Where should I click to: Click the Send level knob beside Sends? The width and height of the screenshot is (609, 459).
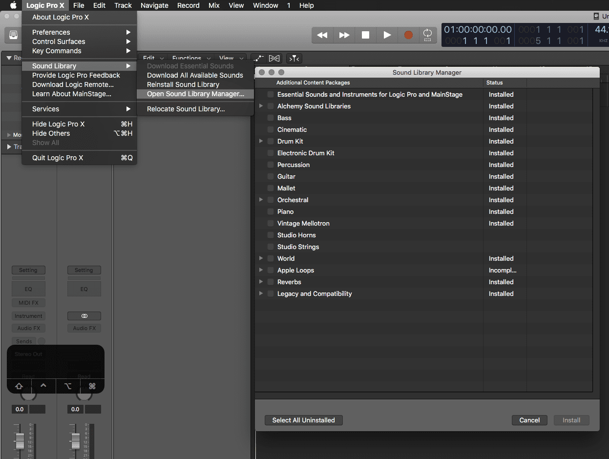[x=42, y=341]
